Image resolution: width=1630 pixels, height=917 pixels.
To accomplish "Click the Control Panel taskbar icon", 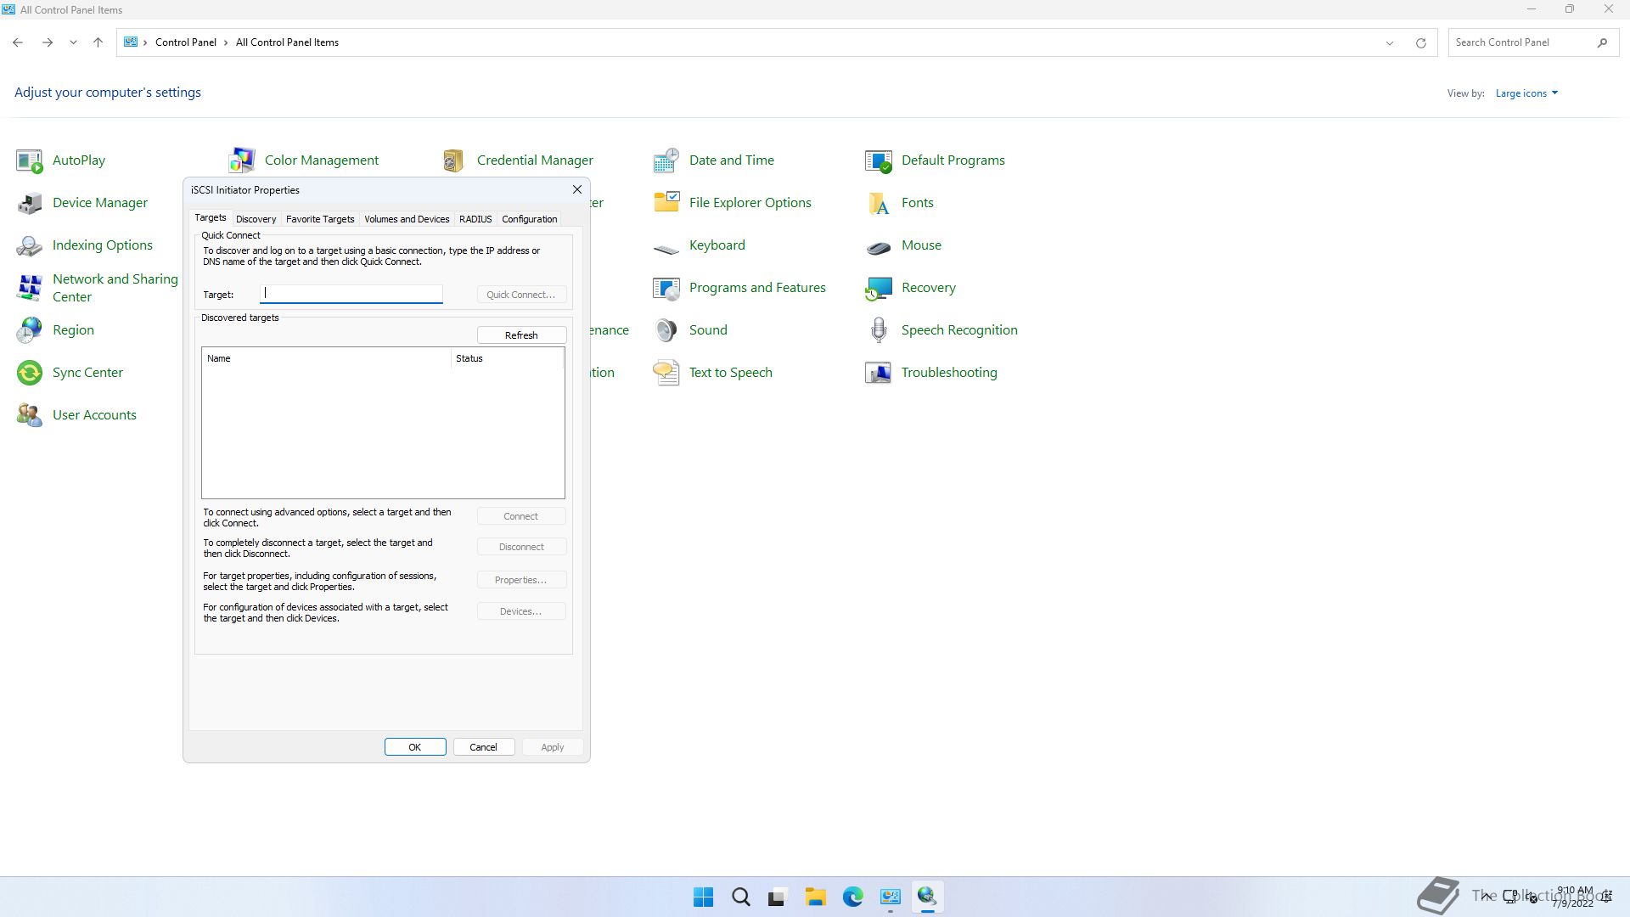I will click(890, 897).
